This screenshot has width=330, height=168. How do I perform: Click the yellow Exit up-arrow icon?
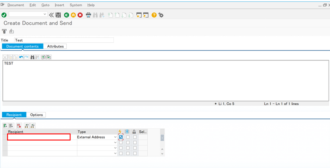tap(73, 15)
